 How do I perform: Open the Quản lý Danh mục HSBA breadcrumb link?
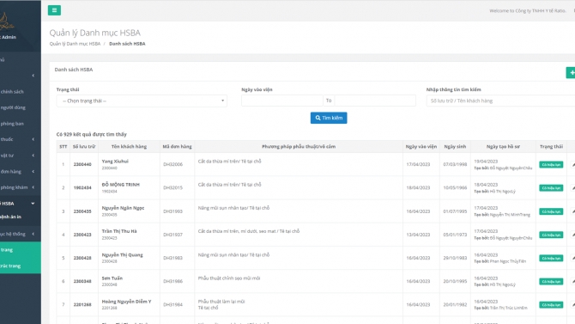point(75,44)
